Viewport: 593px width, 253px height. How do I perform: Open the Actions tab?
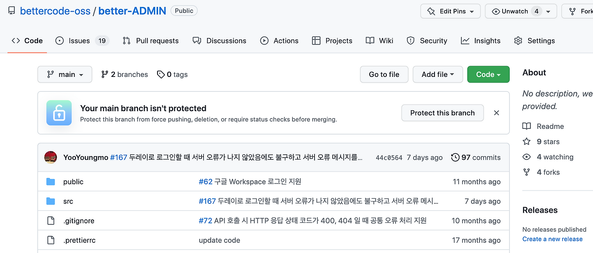coord(279,41)
